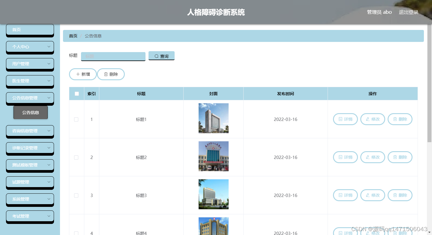Expand the 个人中心 chevron

pyautogui.click(x=49, y=47)
